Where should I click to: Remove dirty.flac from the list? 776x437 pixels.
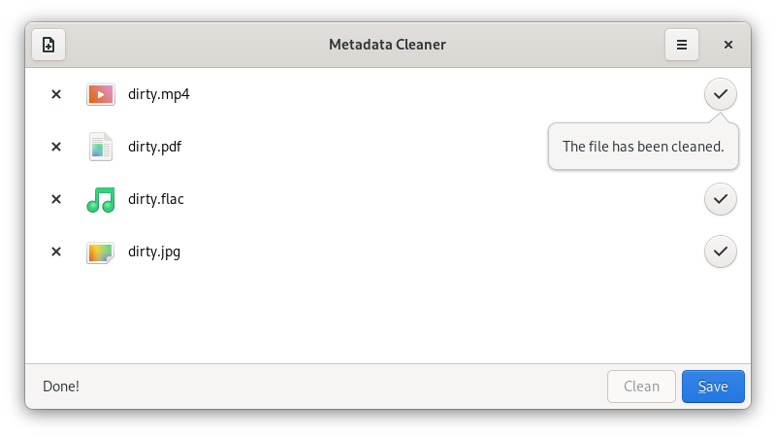pyautogui.click(x=56, y=199)
